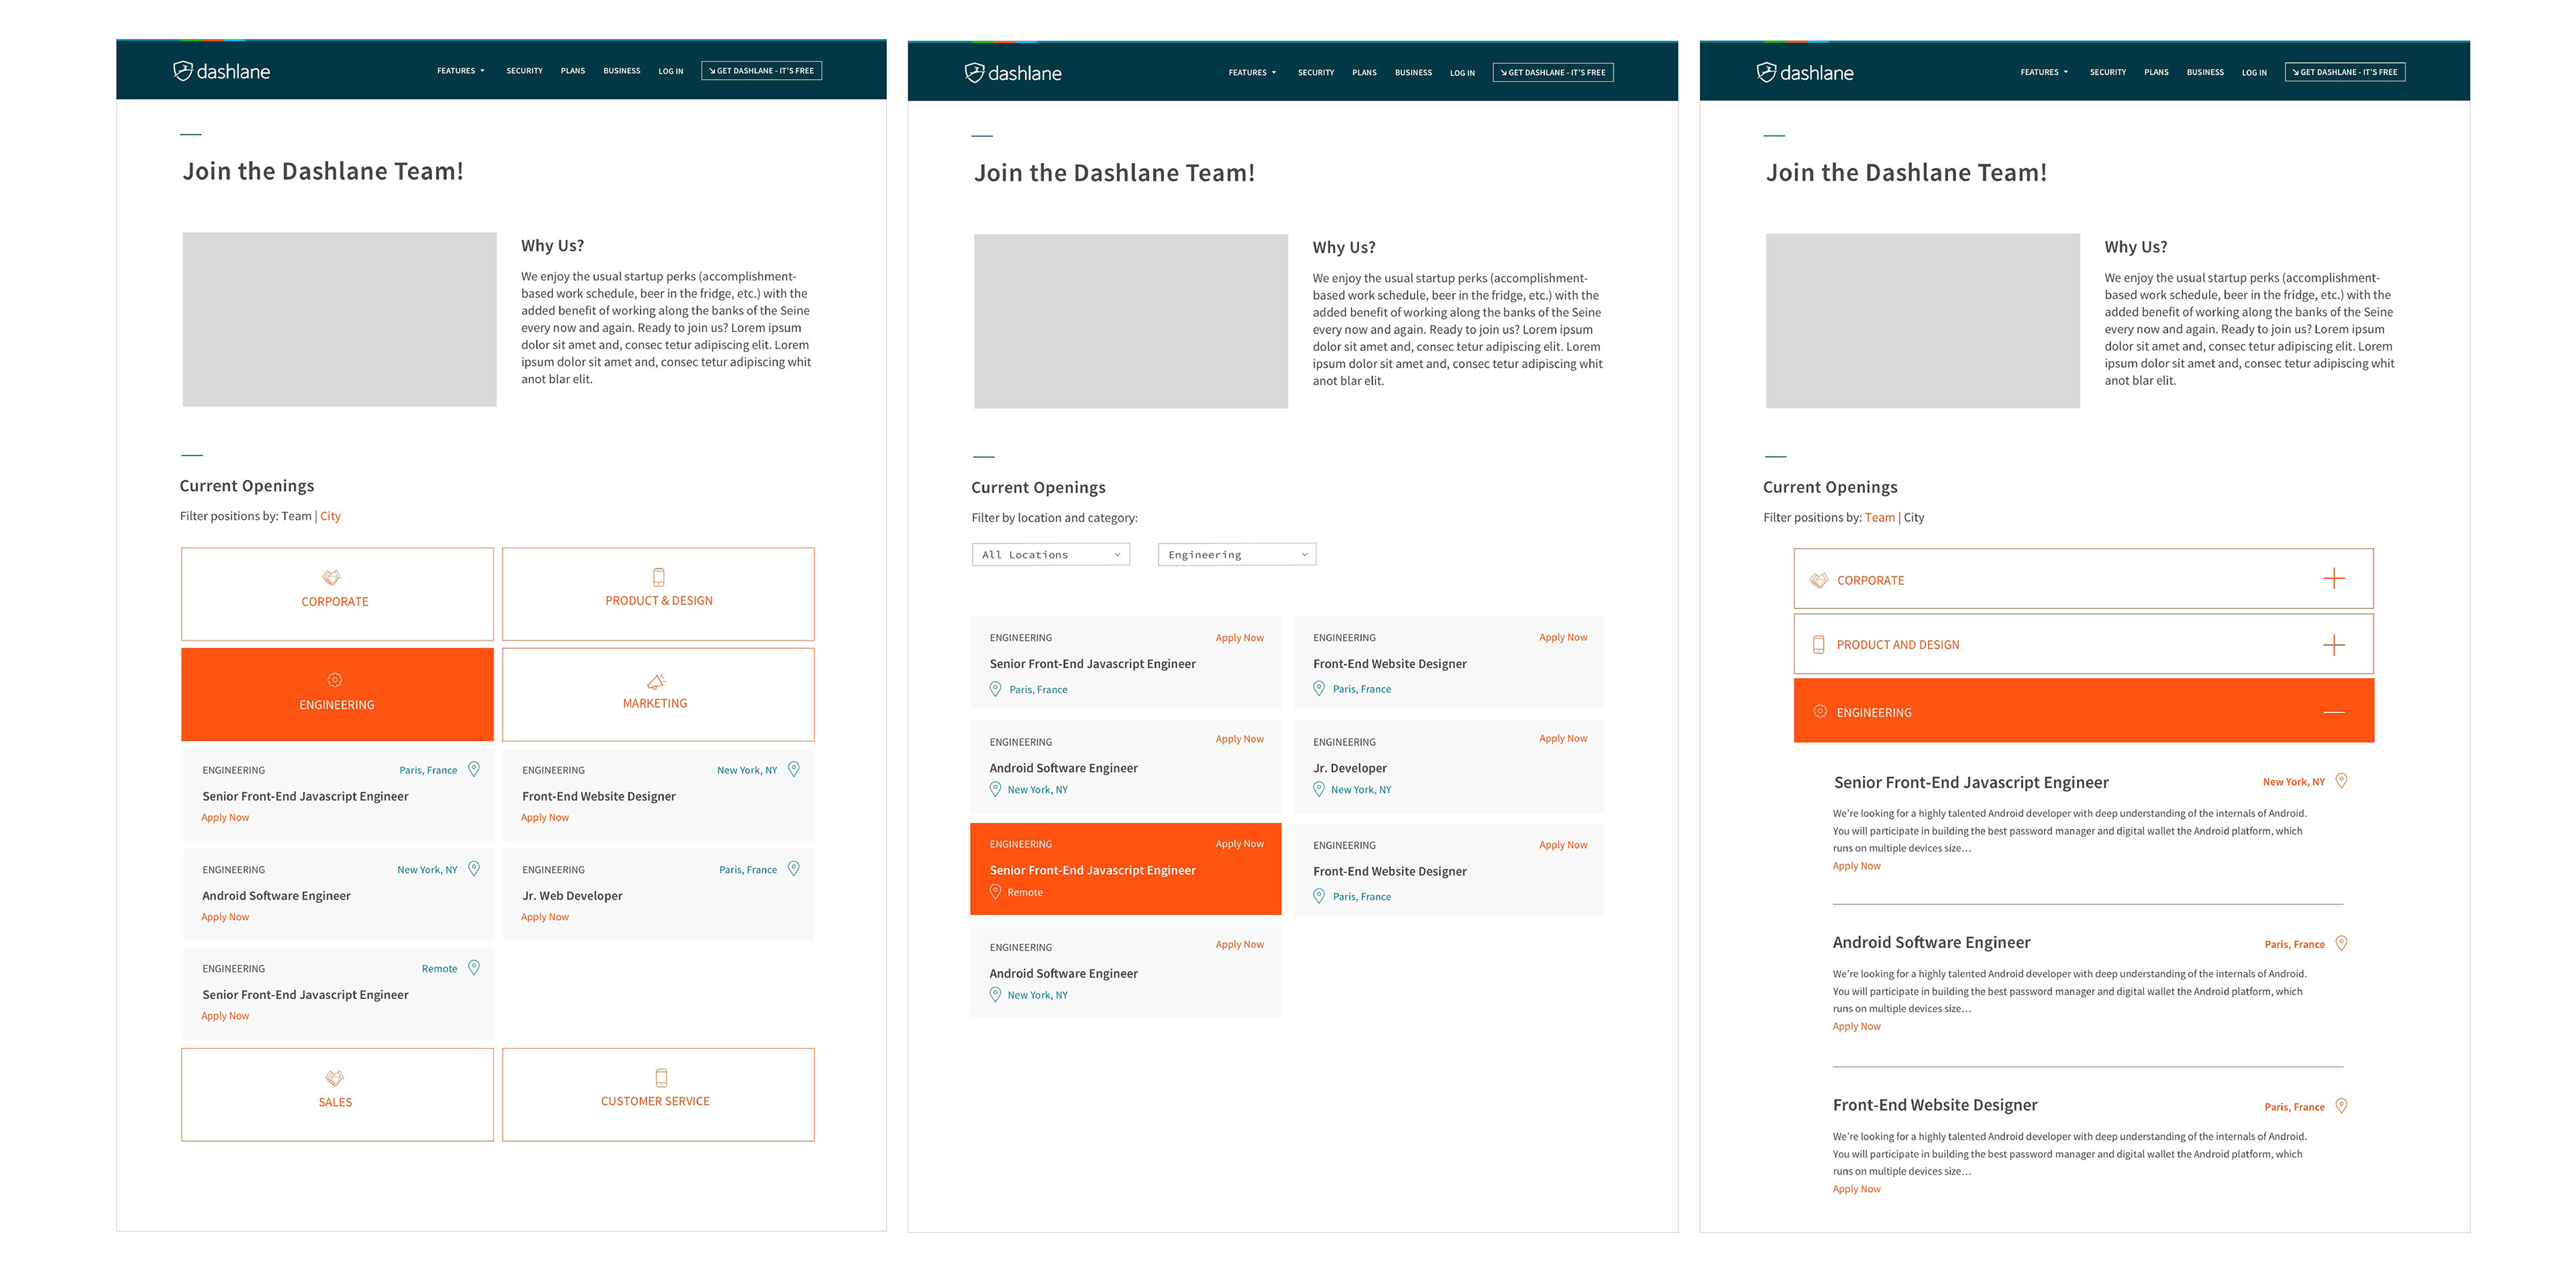
Task: Select Security in the right mockup navigation
Action: pos(2107,72)
